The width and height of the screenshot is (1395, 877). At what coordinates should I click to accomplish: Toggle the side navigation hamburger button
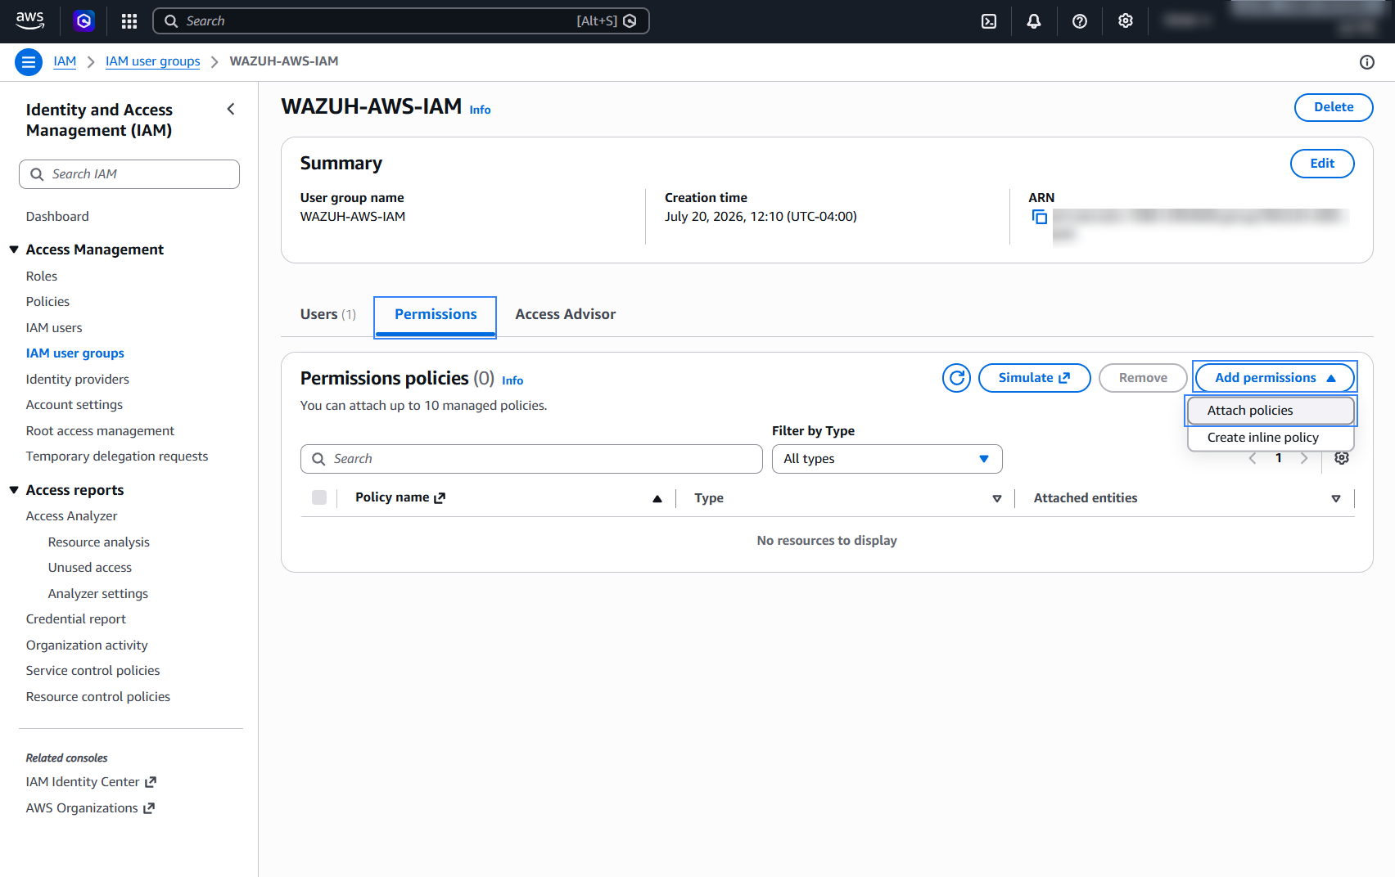29,61
